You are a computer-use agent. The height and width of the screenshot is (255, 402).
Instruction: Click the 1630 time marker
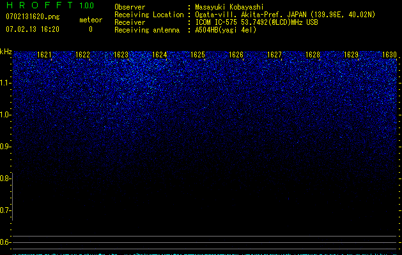(389, 55)
